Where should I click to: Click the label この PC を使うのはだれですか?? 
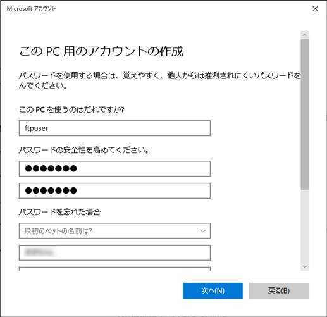coord(71,109)
